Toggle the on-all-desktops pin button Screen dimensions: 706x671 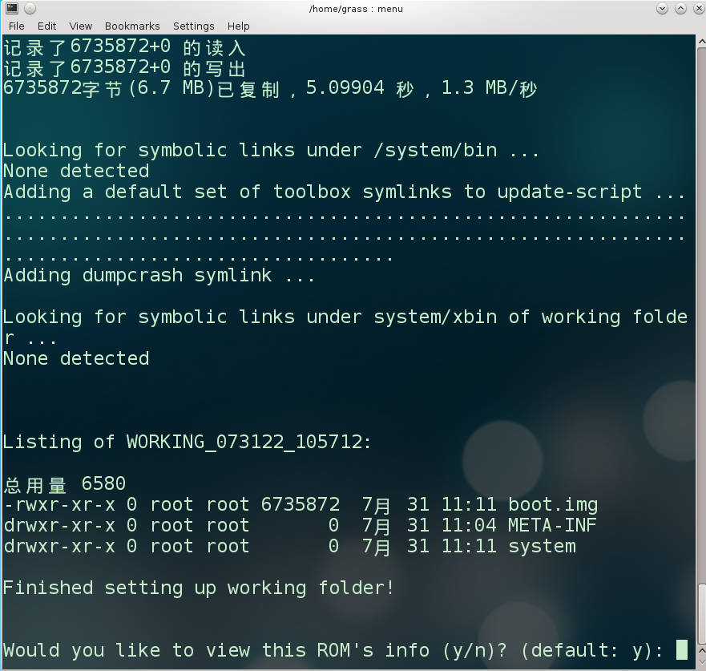(30, 9)
